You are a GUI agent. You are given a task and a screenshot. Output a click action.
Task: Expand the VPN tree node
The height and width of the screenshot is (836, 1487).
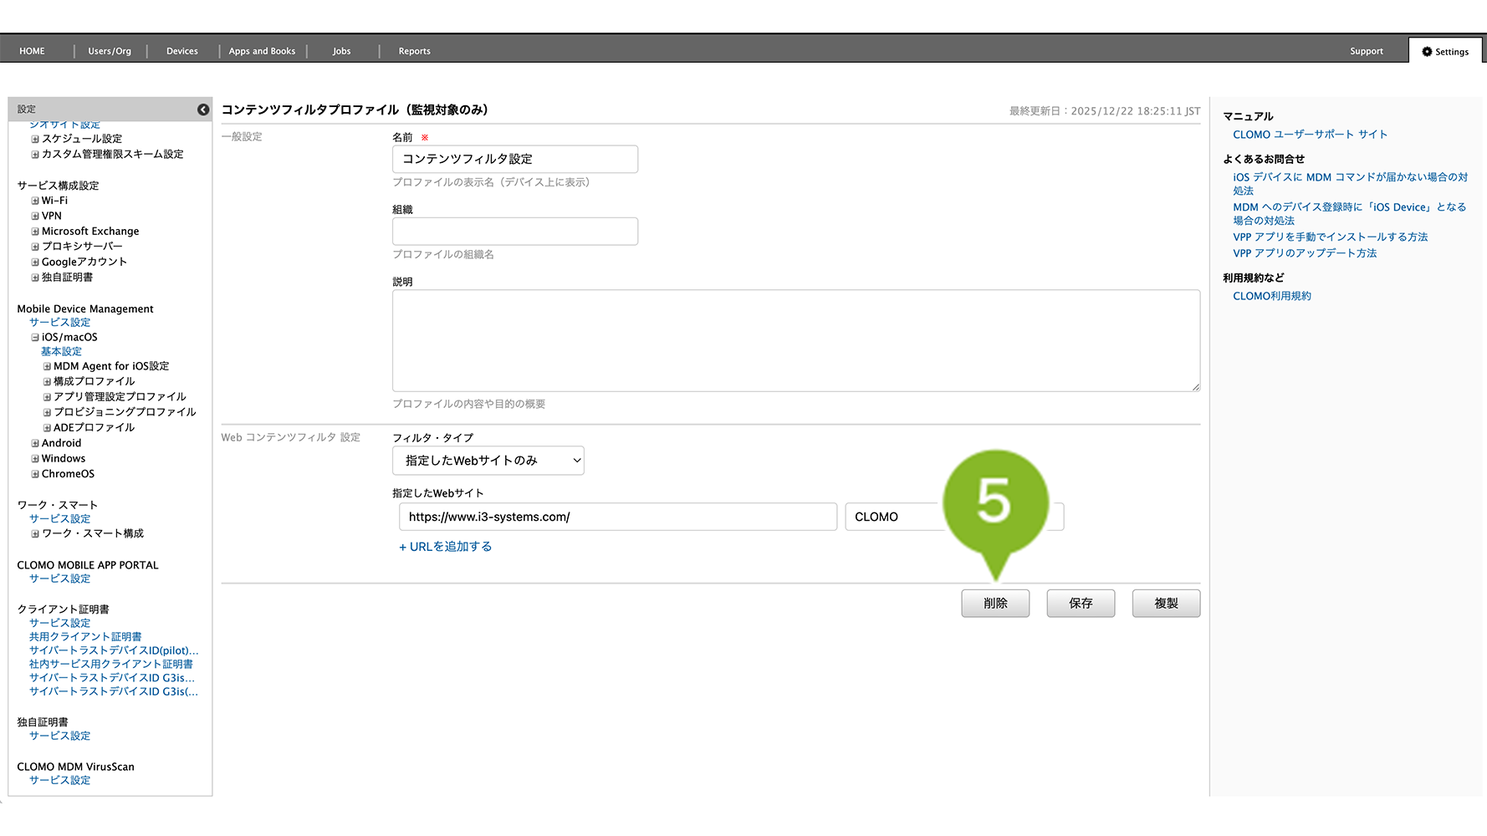pyautogui.click(x=35, y=216)
